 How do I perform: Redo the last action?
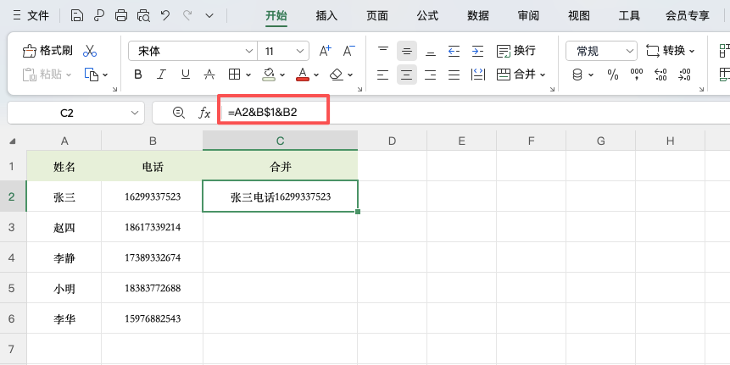point(187,16)
